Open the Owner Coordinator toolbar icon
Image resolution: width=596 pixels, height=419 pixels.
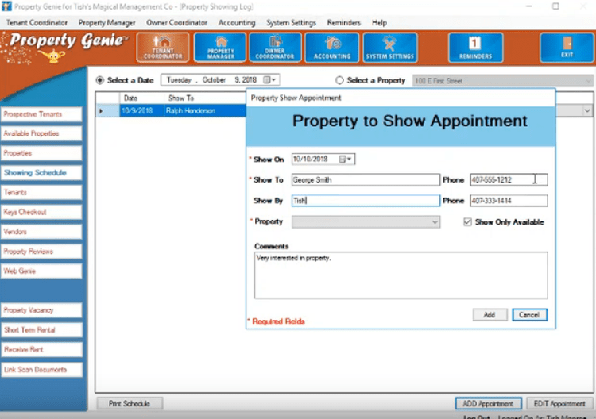(x=275, y=48)
